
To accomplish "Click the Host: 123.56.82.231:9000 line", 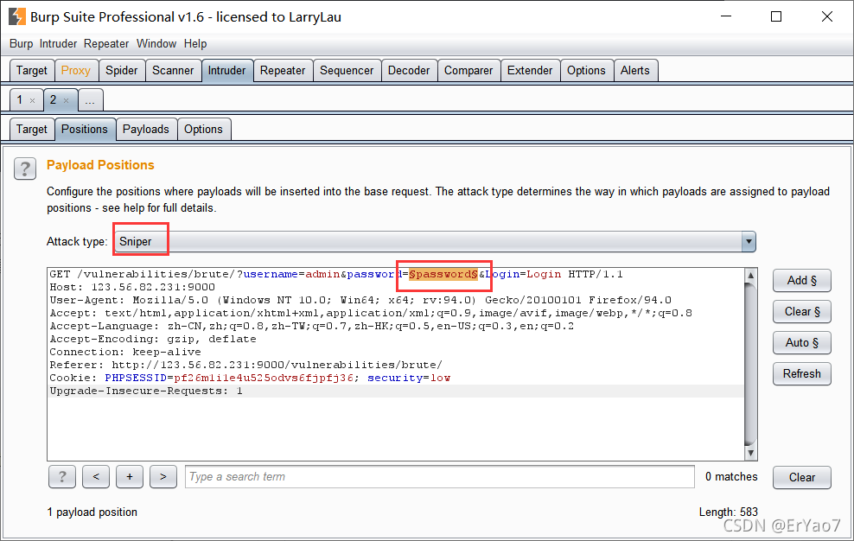I will [x=132, y=287].
